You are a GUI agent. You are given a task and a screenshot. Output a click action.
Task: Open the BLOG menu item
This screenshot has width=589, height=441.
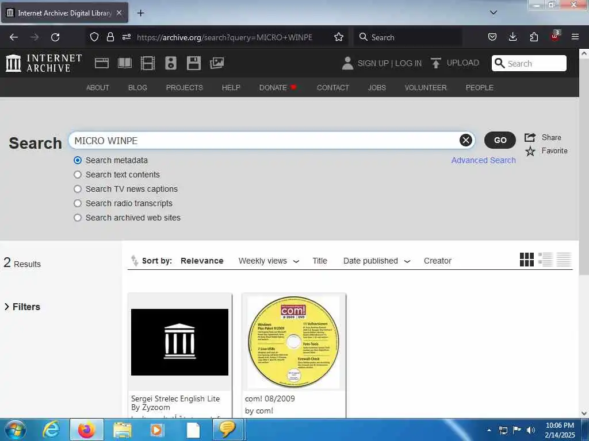point(137,87)
